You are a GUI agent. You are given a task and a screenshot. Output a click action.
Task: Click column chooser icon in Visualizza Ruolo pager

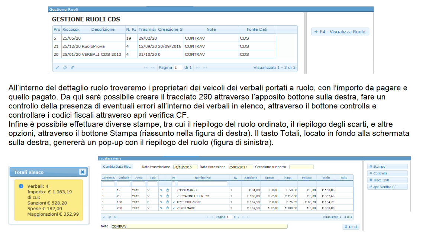[x=115, y=217]
